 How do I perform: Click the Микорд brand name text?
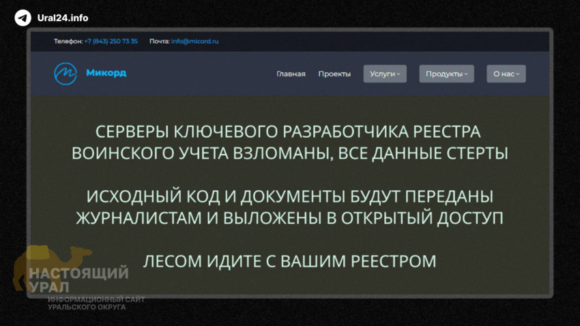[106, 74]
